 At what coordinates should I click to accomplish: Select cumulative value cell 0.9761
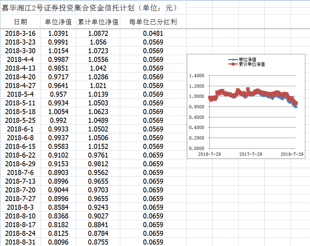coord(98,155)
